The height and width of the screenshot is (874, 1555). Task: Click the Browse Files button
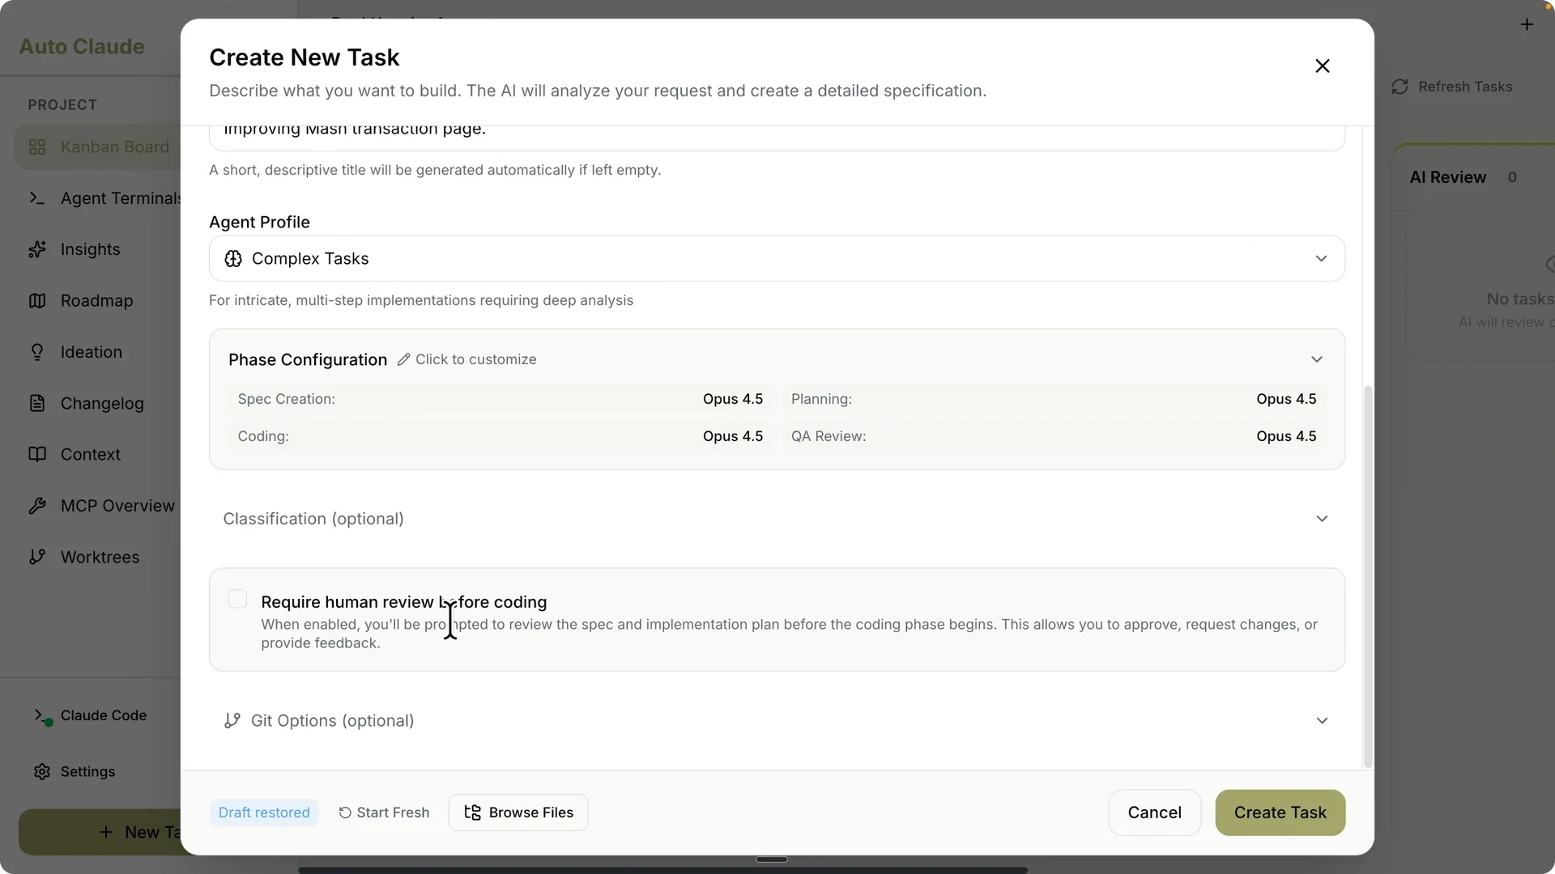point(518,812)
